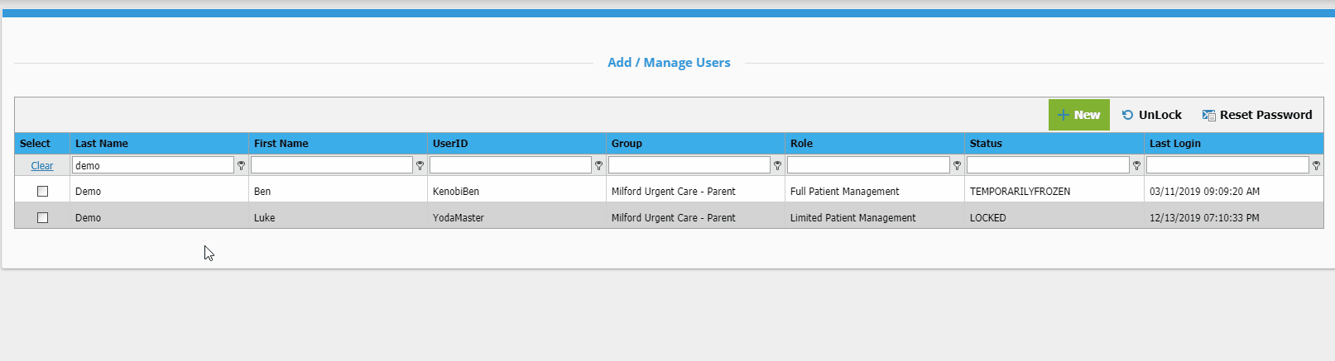
Task: Open the Status column filter icon
Action: pos(1136,165)
